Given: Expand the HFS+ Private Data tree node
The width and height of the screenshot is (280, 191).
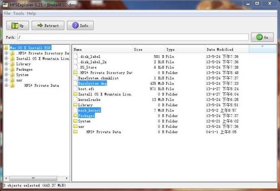Looking at the screenshot, I should tap(6, 85).
